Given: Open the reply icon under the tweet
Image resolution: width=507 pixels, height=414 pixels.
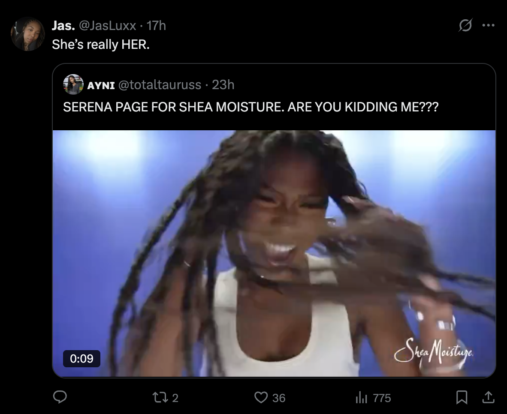Looking at the screenshot, I should 60,397.
